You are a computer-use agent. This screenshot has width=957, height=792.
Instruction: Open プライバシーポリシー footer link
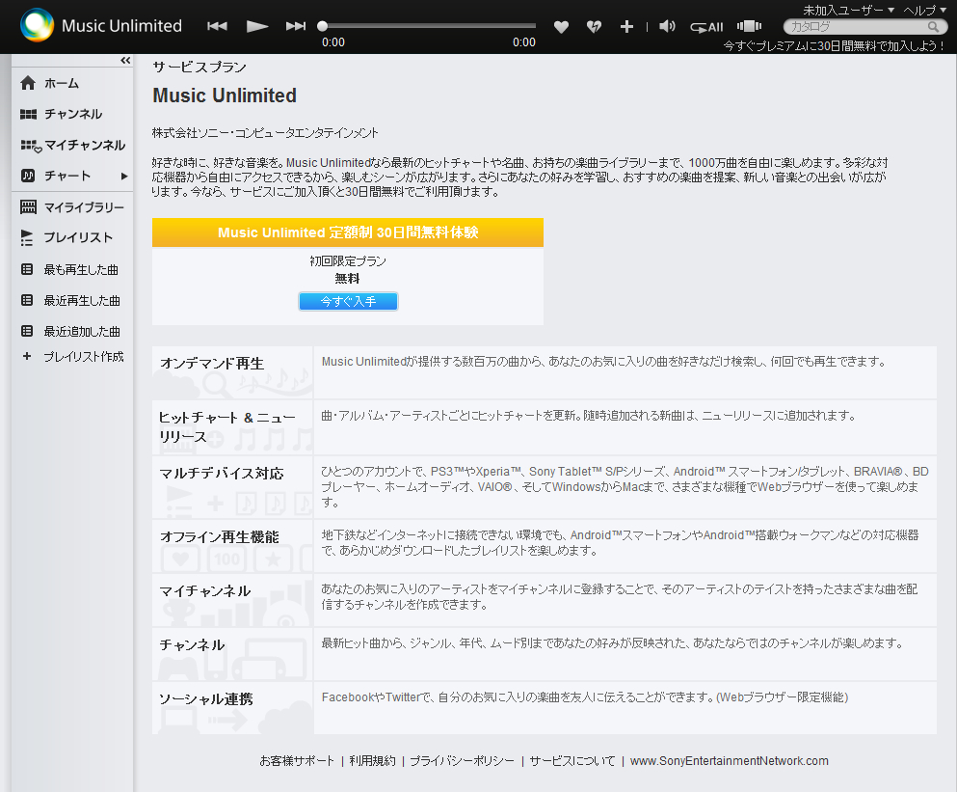462,761
